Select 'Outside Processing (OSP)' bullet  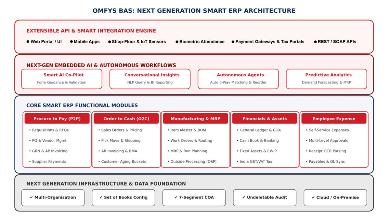(x=192, y=161)
